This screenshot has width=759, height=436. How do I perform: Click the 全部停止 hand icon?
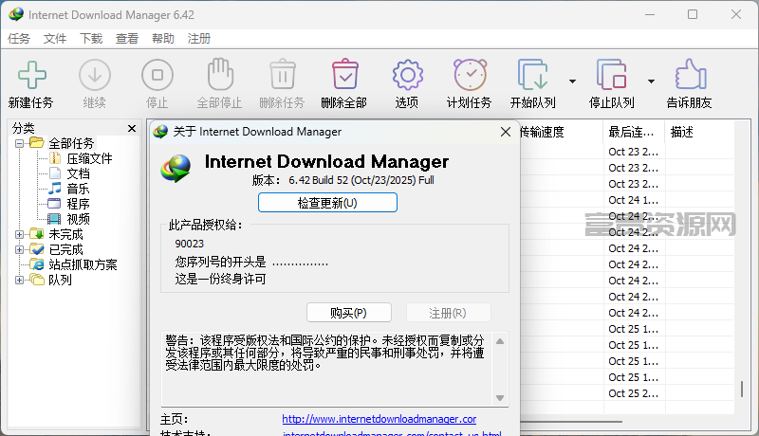220,74
